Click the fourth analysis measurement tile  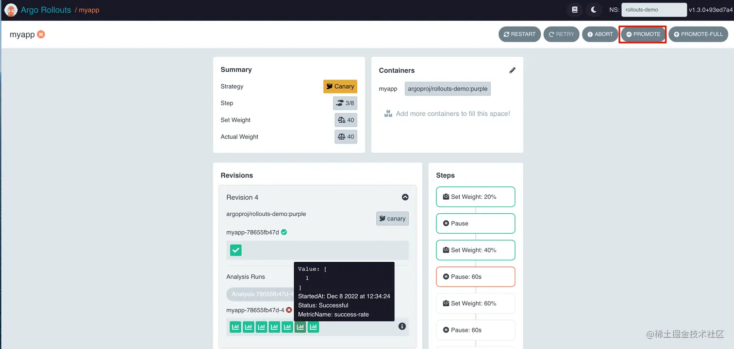click(x=274, y=327)
